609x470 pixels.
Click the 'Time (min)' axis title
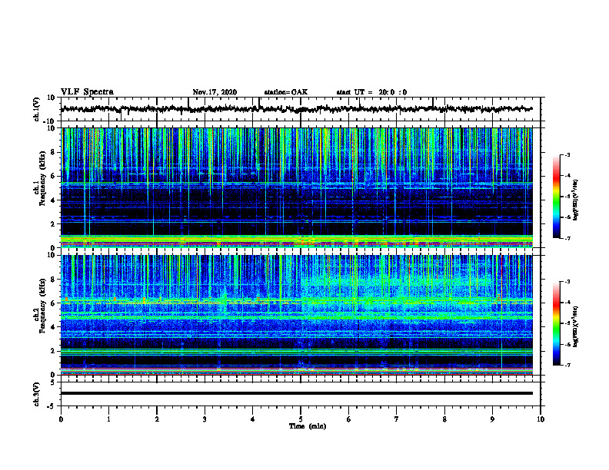pyautogui.click(x=308, y=426)
